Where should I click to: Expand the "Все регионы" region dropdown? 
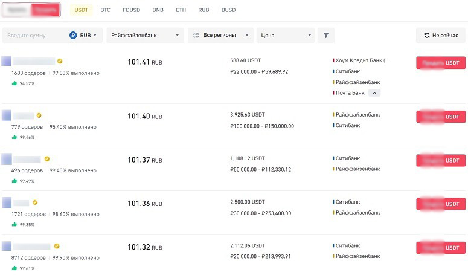220,36
